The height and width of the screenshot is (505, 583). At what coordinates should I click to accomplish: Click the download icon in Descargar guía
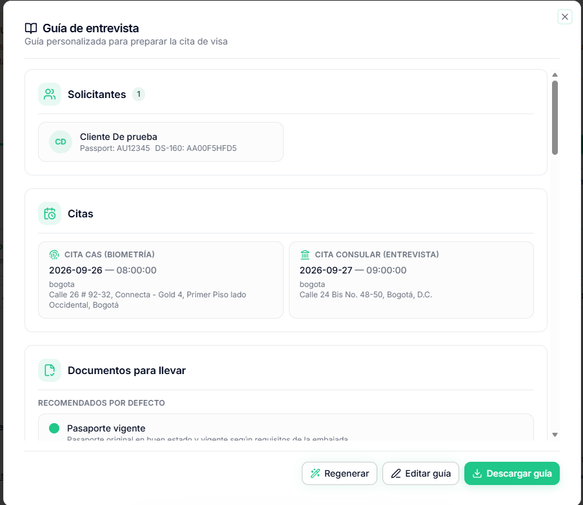tap(477, 473)
